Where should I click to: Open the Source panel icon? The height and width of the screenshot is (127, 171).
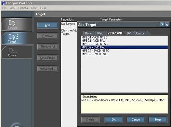point(12,23)
